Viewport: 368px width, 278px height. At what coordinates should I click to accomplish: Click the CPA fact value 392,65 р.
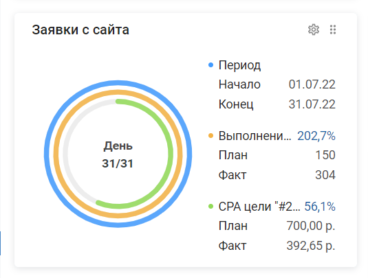pos(311,246)
